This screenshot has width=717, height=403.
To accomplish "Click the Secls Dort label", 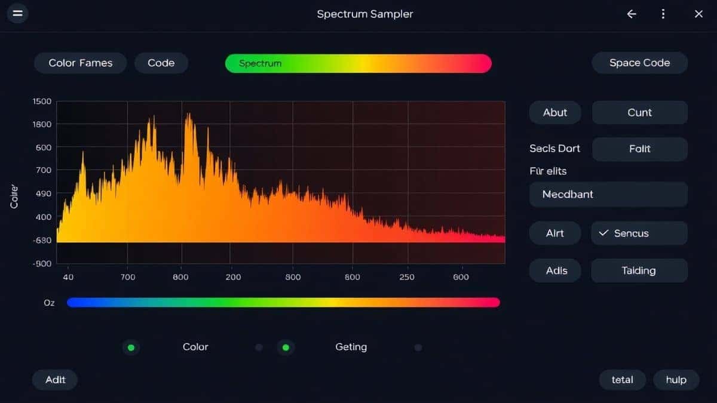I will pyautogui.click(x=554, y=149).
